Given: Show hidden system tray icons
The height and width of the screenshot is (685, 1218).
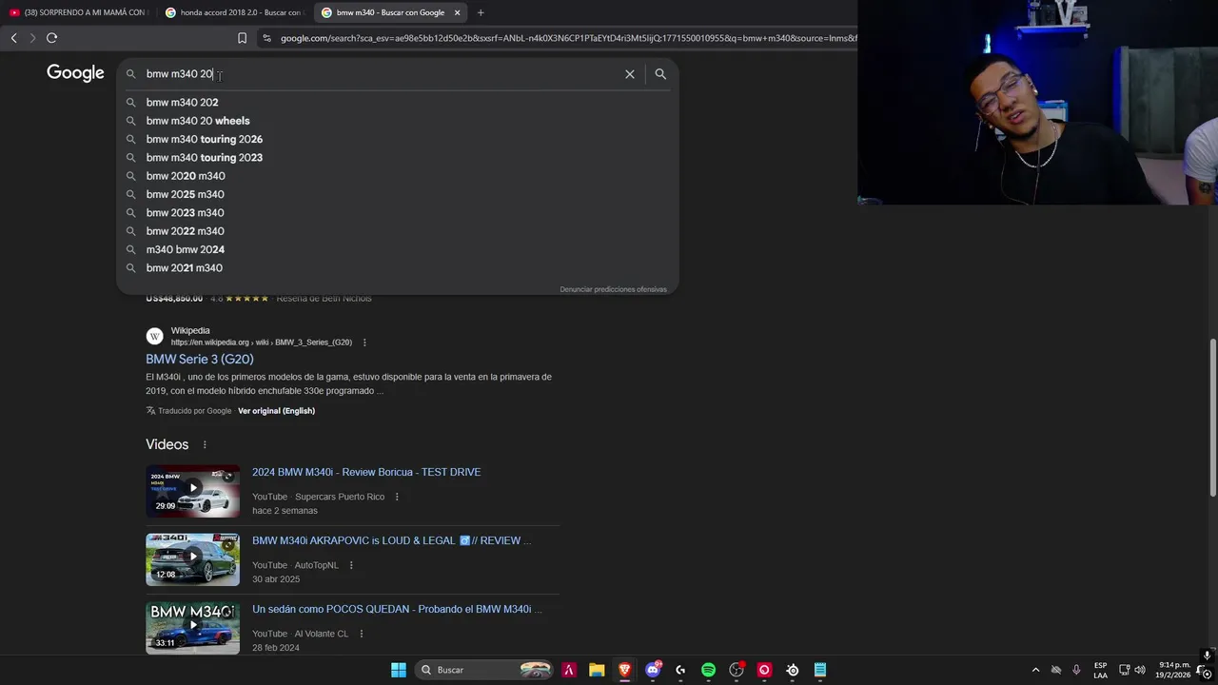Looking at the screenshot, I should point(1035,670).
